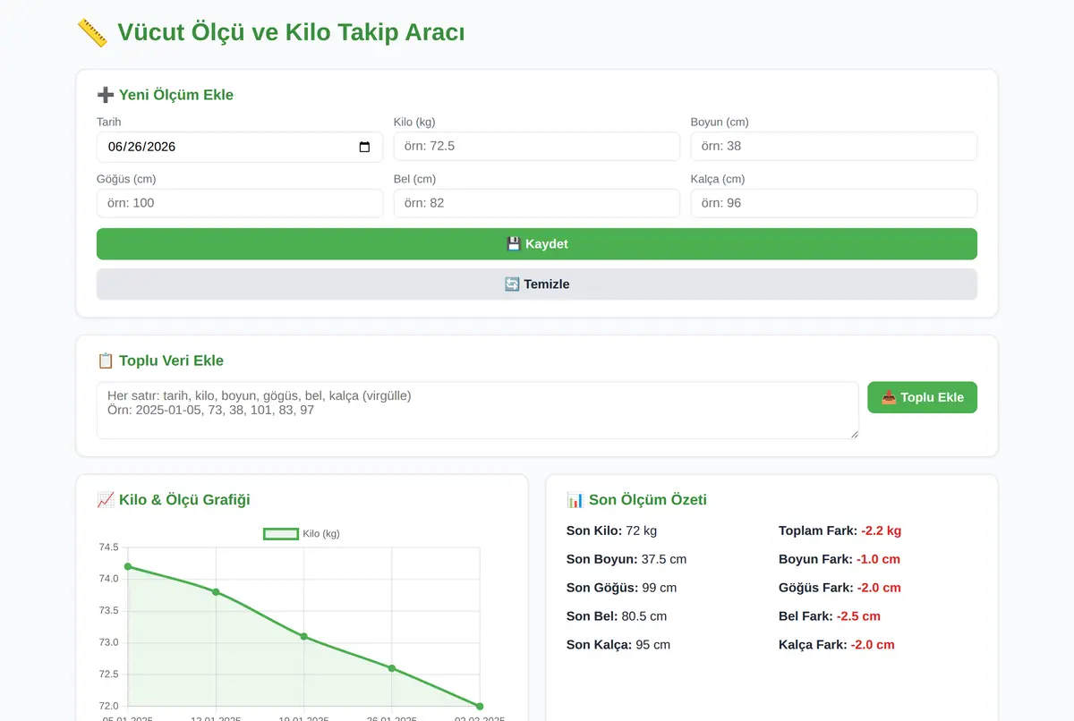Click the plus icon beside Yeni Ölçüm Ekle
Viewport: 1074px width, 721px height.
105,95
